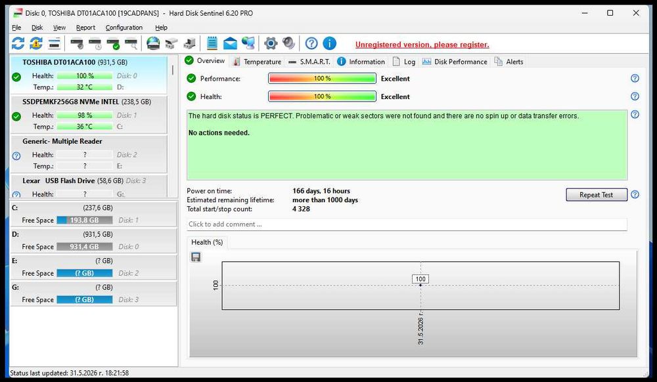Click the help icon next to Performance rating
This screenshot has height=382, width=657.
tap(635, 78)
